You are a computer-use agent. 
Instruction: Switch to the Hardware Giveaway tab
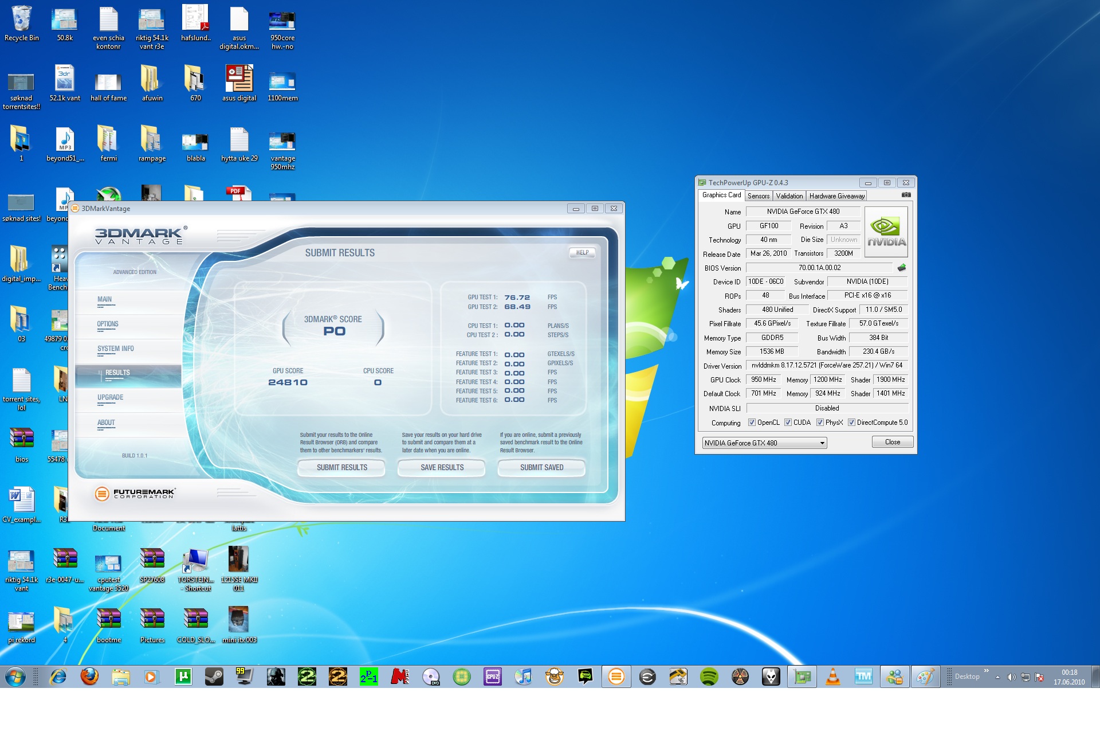pos(836,196)
